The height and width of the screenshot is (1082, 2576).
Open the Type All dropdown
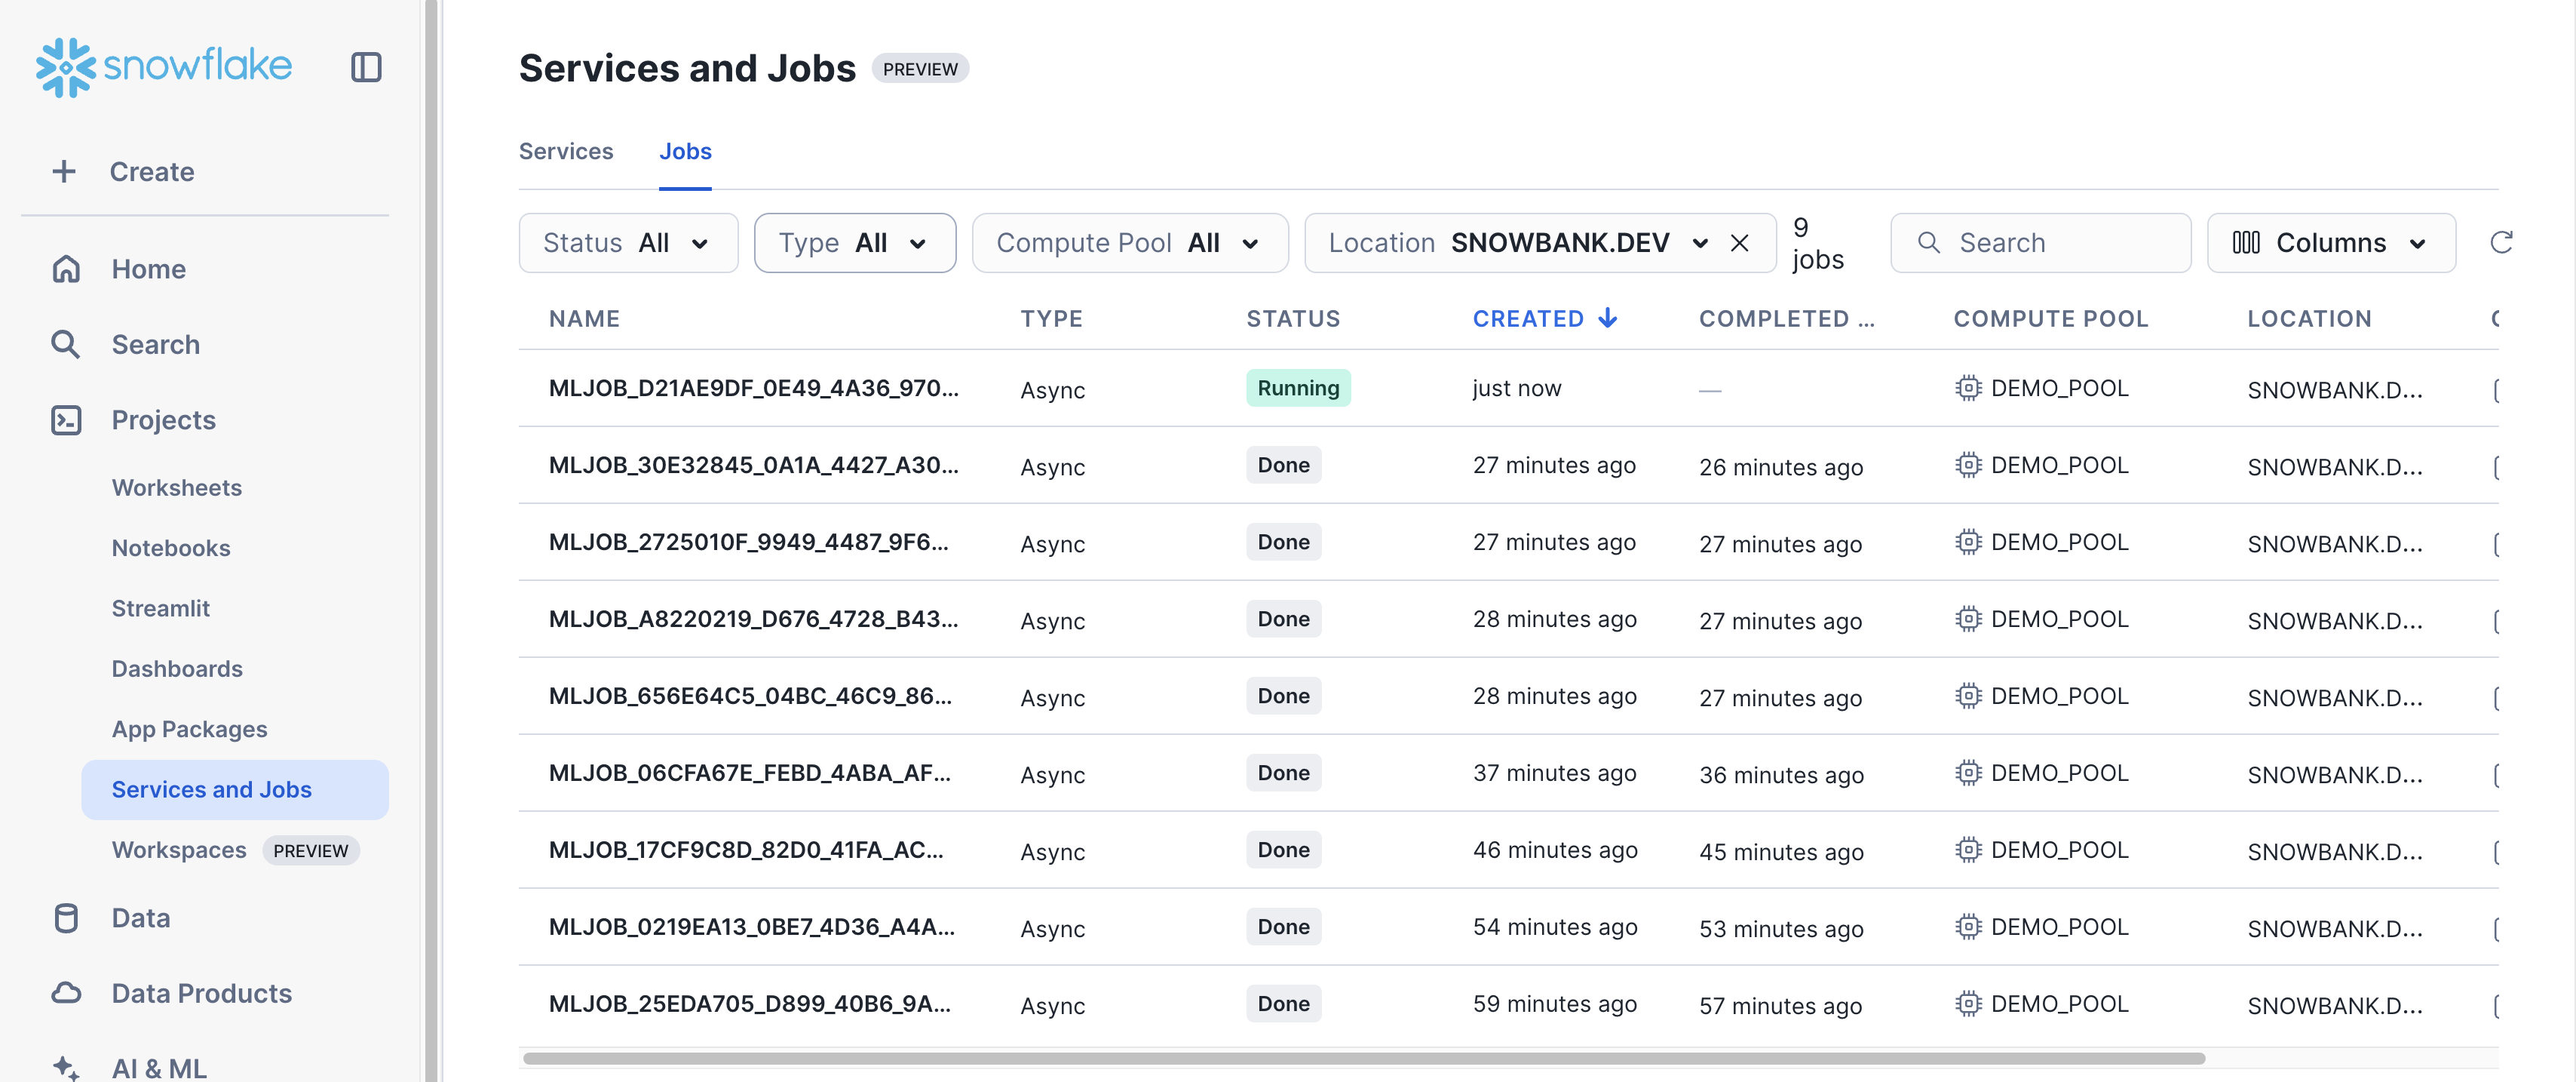[854, 243]
